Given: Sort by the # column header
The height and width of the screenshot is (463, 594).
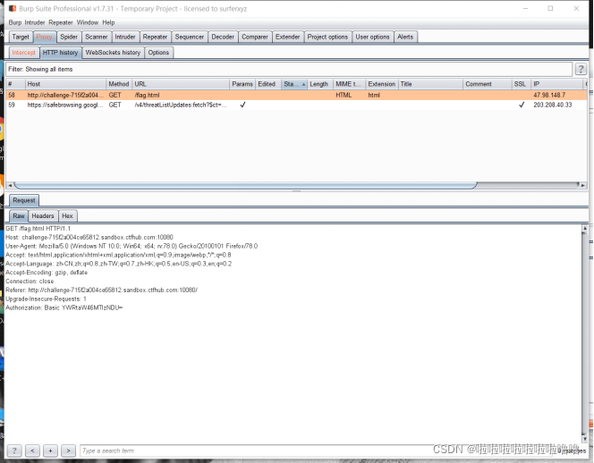Looking at the screenshot, I should point(15,84).
